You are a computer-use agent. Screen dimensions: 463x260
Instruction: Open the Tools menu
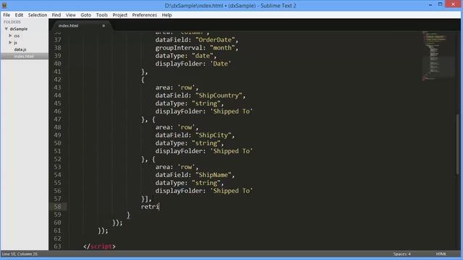pos(102,15)
